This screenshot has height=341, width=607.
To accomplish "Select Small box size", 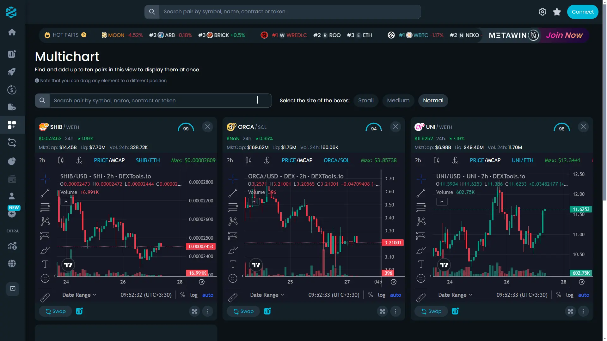I will (366, 100).
